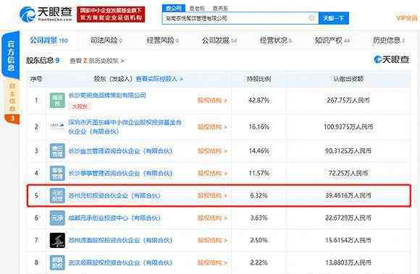The height and width of the screenshot is (274, 420).
Task: Click the 认缴出资额 column header
Action: pos(348,79)
